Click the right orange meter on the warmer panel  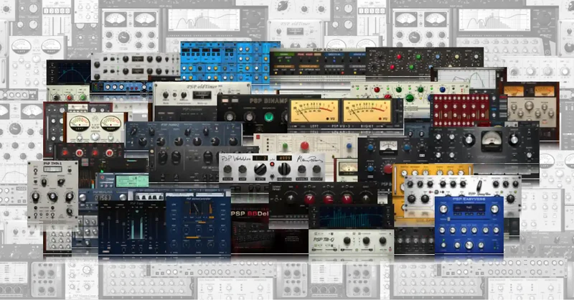[x=544, y=91]
